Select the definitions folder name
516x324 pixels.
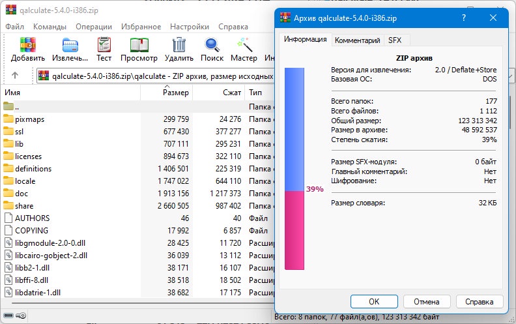tap(33, 169)
